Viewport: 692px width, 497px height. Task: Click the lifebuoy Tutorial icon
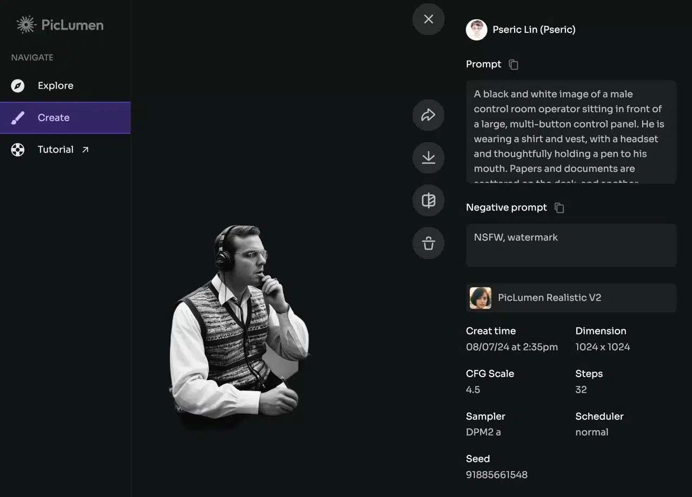tap(18, 150)
